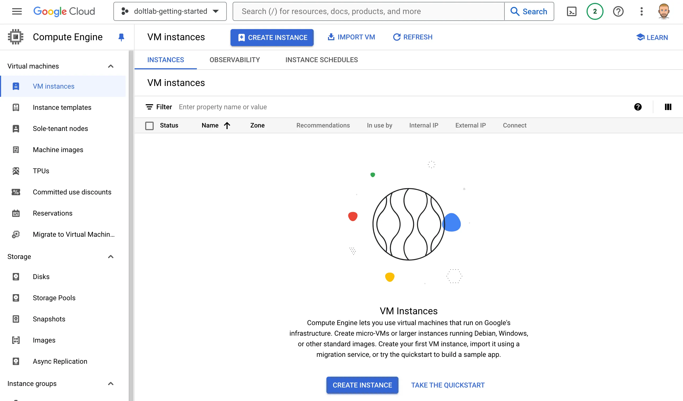Sort by Name column ascending arrow
The height and width of the screenshot is (401, 683).
click(227, 125)
